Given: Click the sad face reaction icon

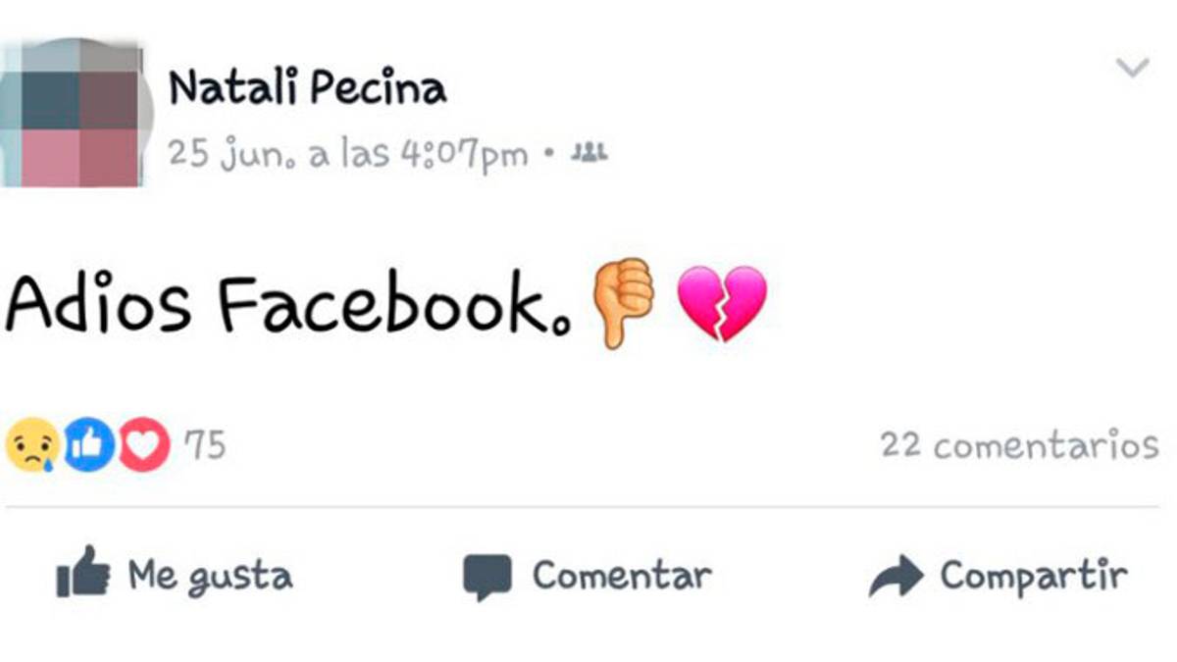Looking at the screenshot, I should point(32,445).
